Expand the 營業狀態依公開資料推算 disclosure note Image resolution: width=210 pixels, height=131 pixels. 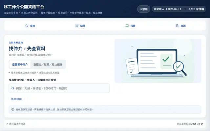(34, 73)
